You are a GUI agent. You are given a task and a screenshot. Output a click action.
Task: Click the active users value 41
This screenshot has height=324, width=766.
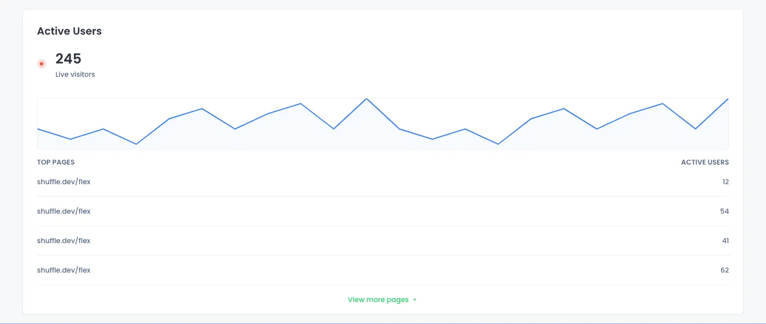coord(725,241)
